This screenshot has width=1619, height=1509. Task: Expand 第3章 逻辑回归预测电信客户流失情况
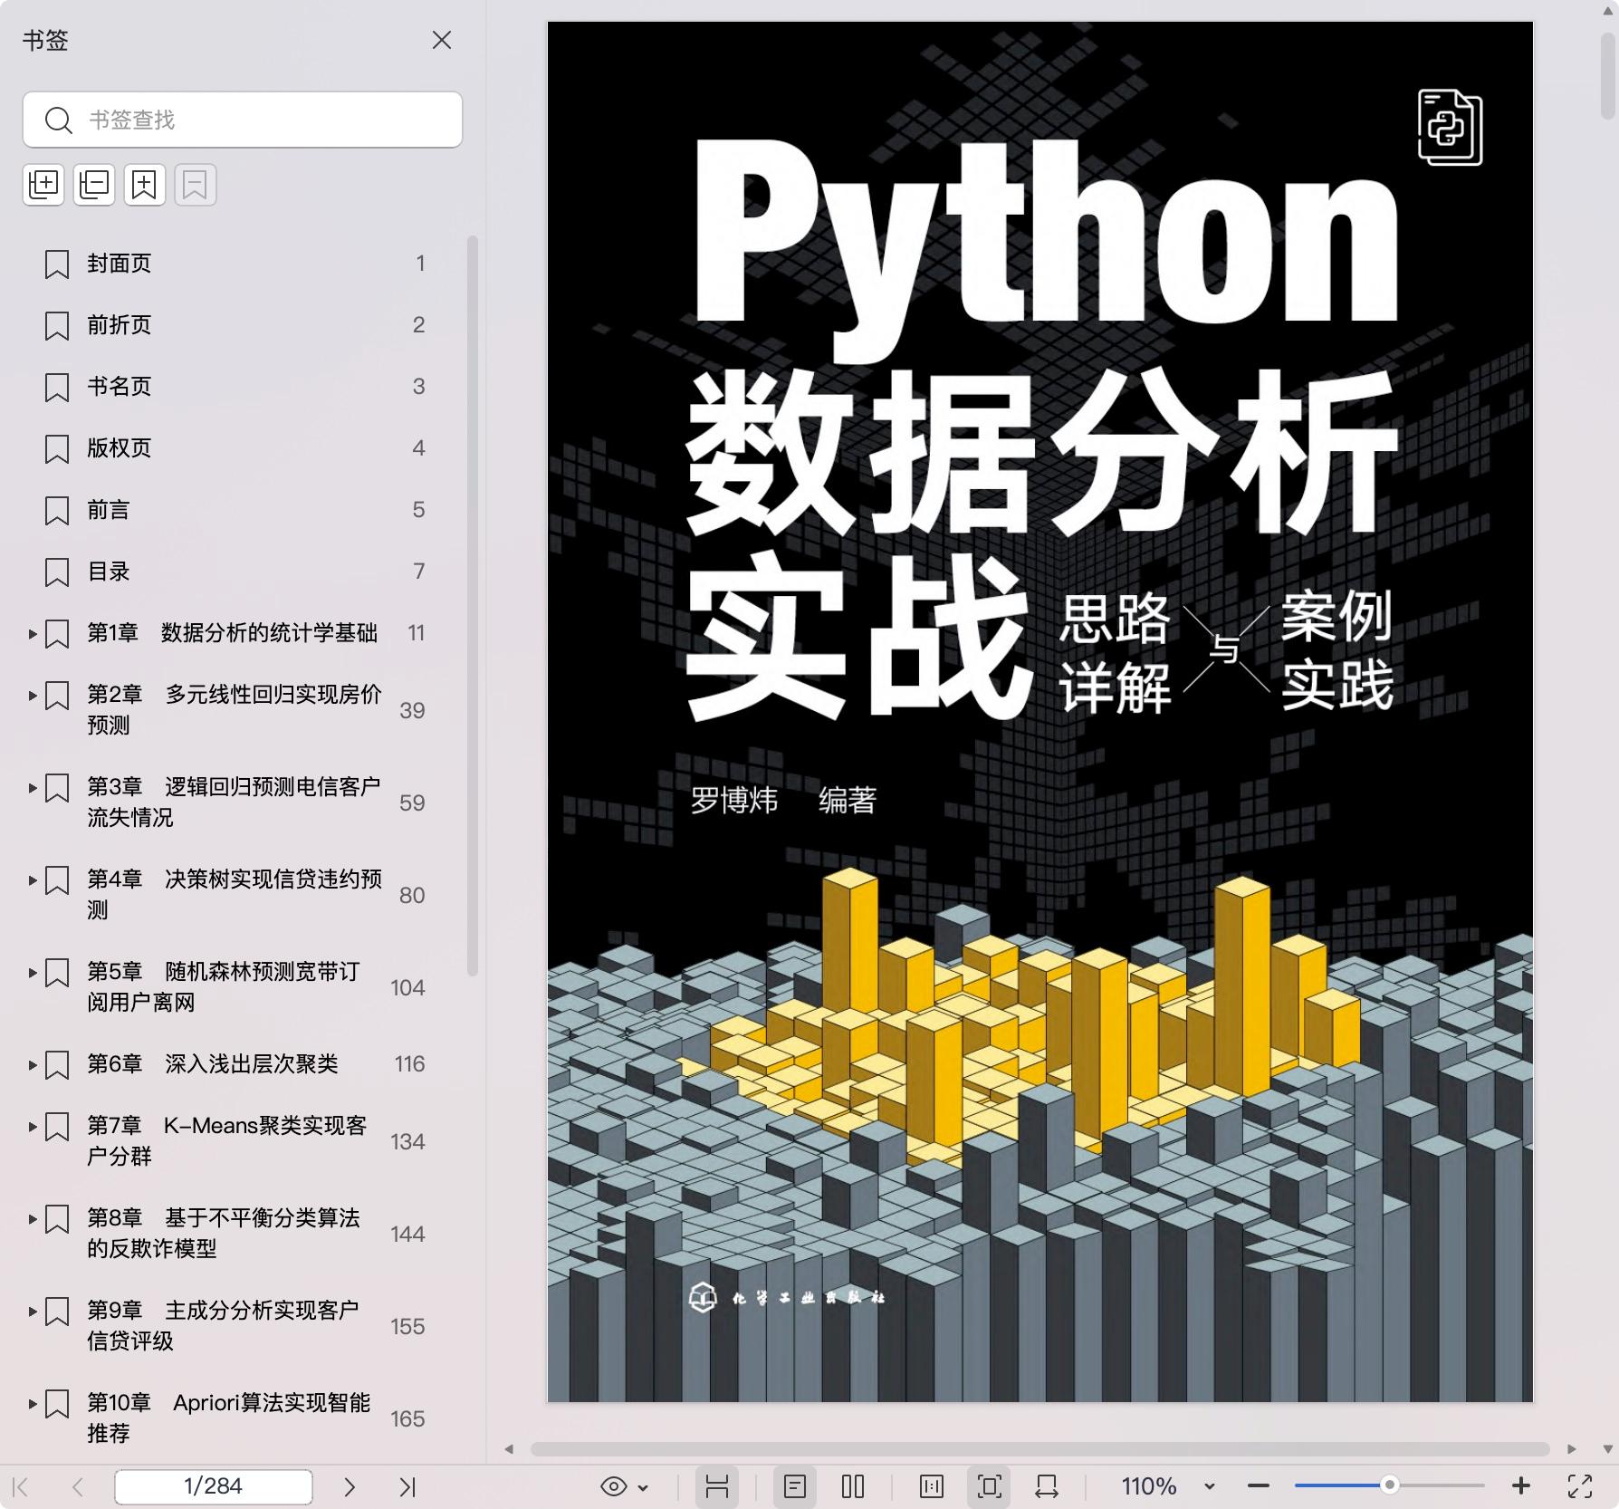click(x=33, y=788)
